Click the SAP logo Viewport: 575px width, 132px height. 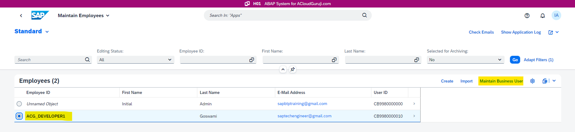(x=40, y=15)
